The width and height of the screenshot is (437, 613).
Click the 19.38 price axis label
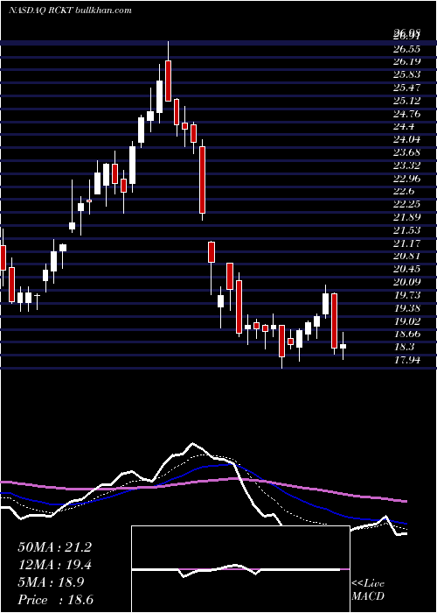point(409,308)
